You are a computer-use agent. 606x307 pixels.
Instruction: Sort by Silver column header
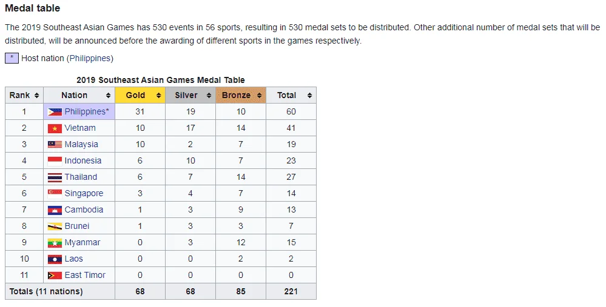[x=190, y=95]
